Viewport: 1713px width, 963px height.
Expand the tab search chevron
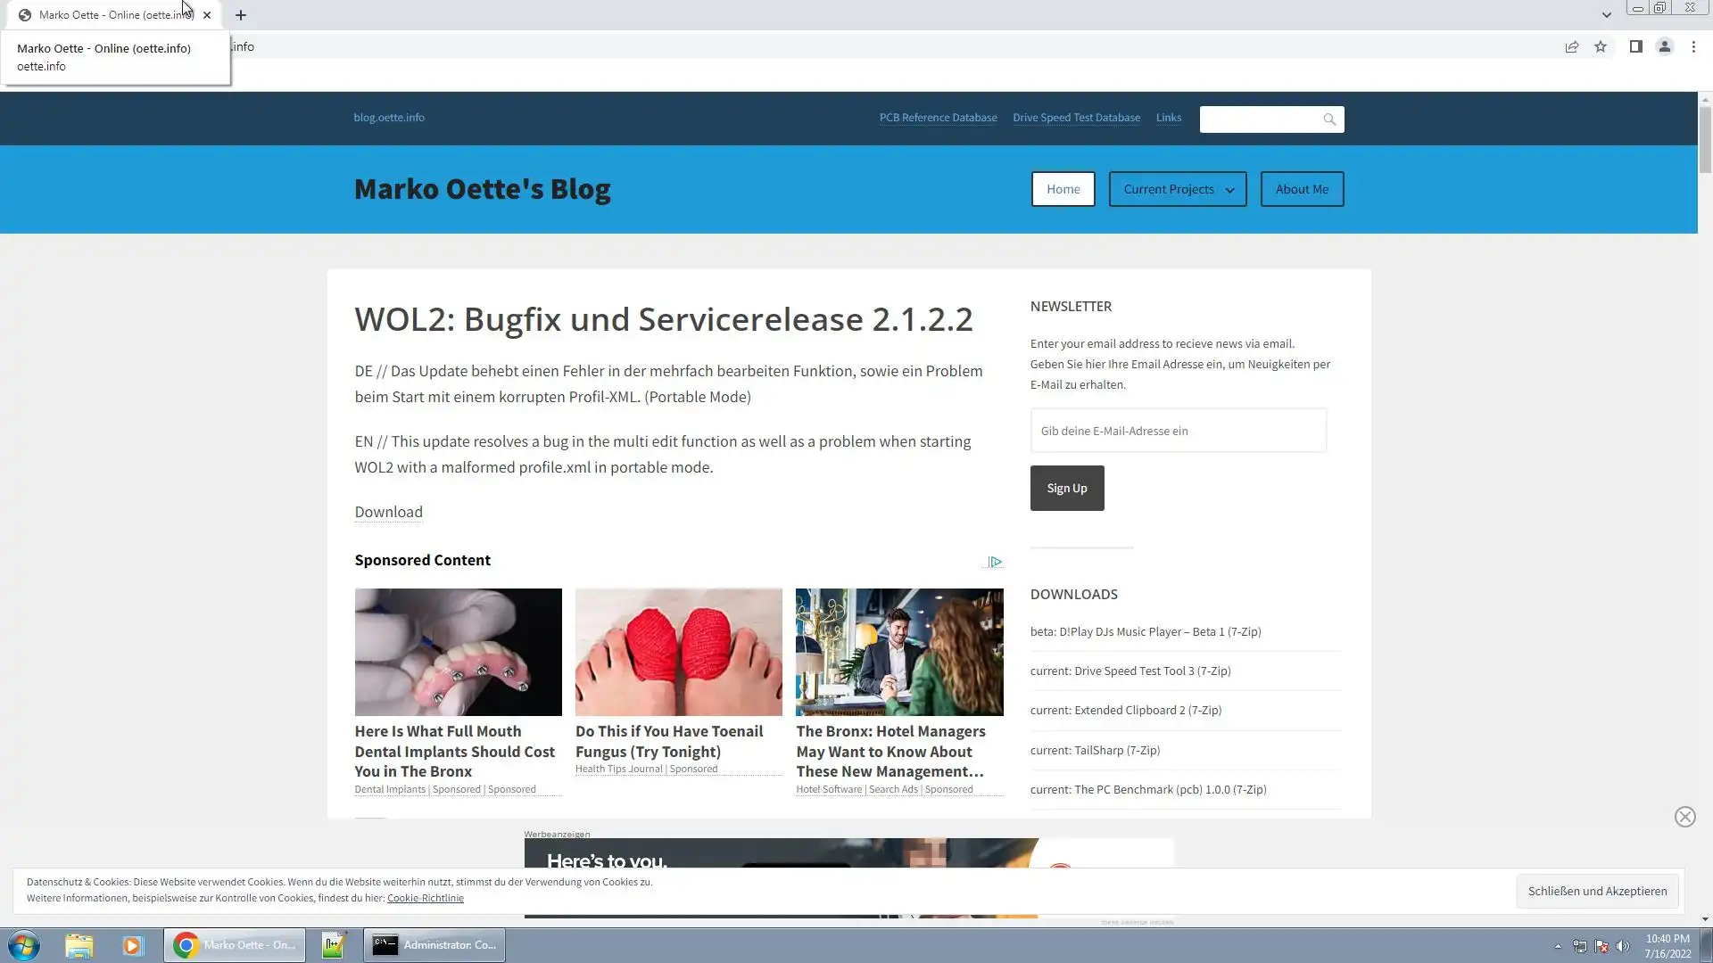coord(1606,15)
